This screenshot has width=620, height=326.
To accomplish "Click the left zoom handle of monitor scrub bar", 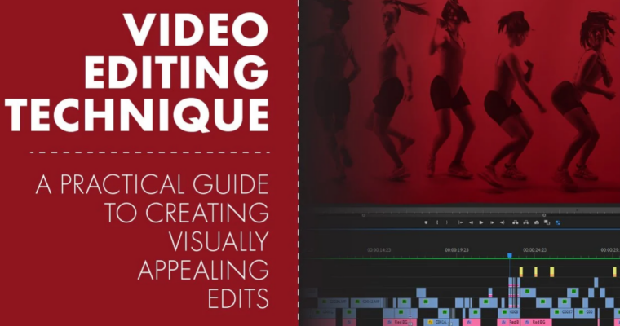I will (364, 215).
